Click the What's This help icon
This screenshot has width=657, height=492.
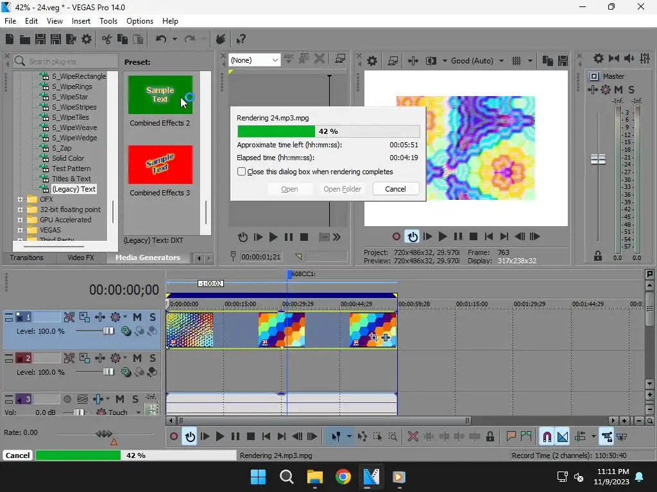tap(241, 39)
